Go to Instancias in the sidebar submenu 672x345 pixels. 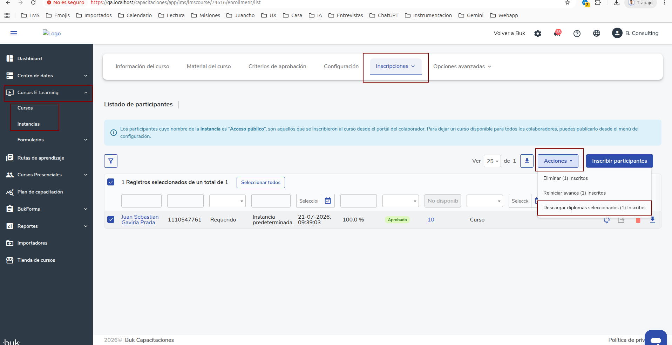coord(29,124)
